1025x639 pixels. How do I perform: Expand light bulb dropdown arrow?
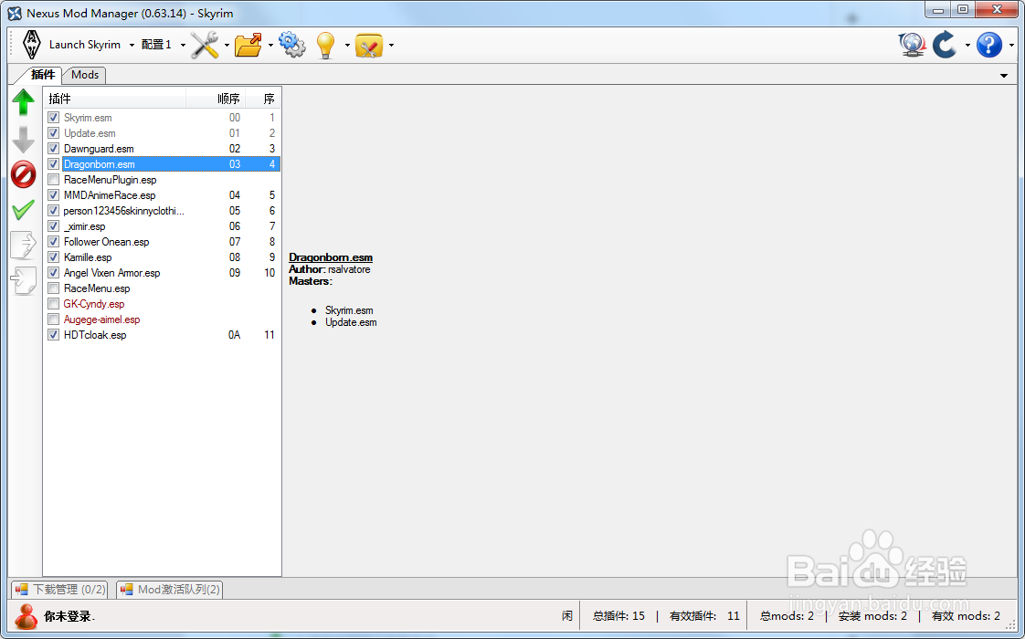pyautogui.click(x=347, y=45)
